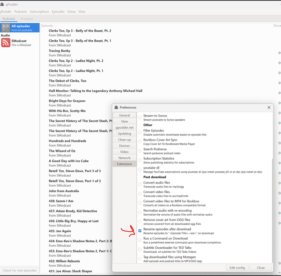
Task: Select episode The Debut of Clerks, Too
Action: [x=67, y=81]
